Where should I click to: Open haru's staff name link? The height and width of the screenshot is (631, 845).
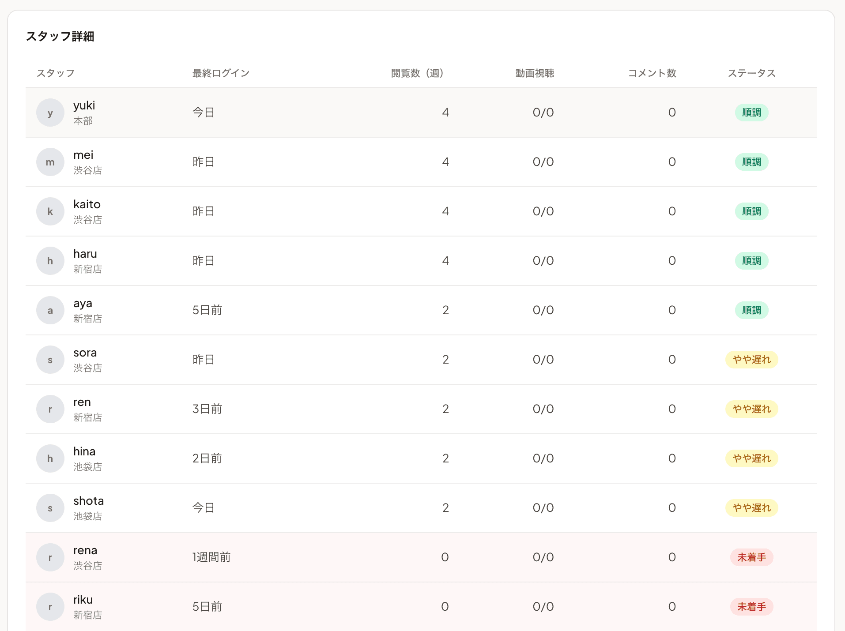[85, 254]
